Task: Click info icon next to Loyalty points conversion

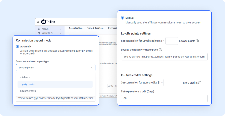Action: coord(197,41)
